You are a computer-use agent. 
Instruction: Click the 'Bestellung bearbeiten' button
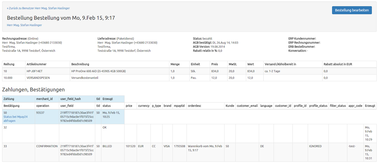[x=351, y=10]
